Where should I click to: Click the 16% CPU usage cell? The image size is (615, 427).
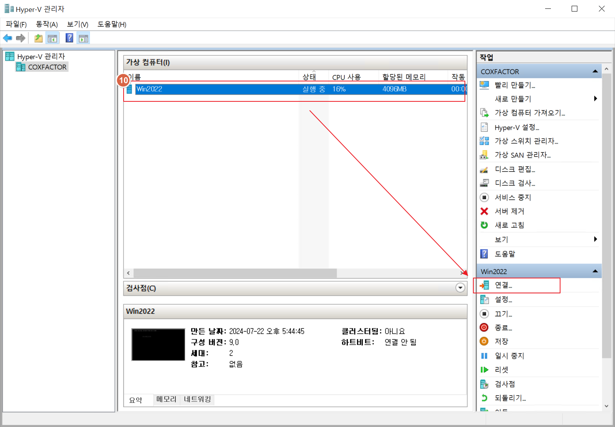tap(339, 89)
